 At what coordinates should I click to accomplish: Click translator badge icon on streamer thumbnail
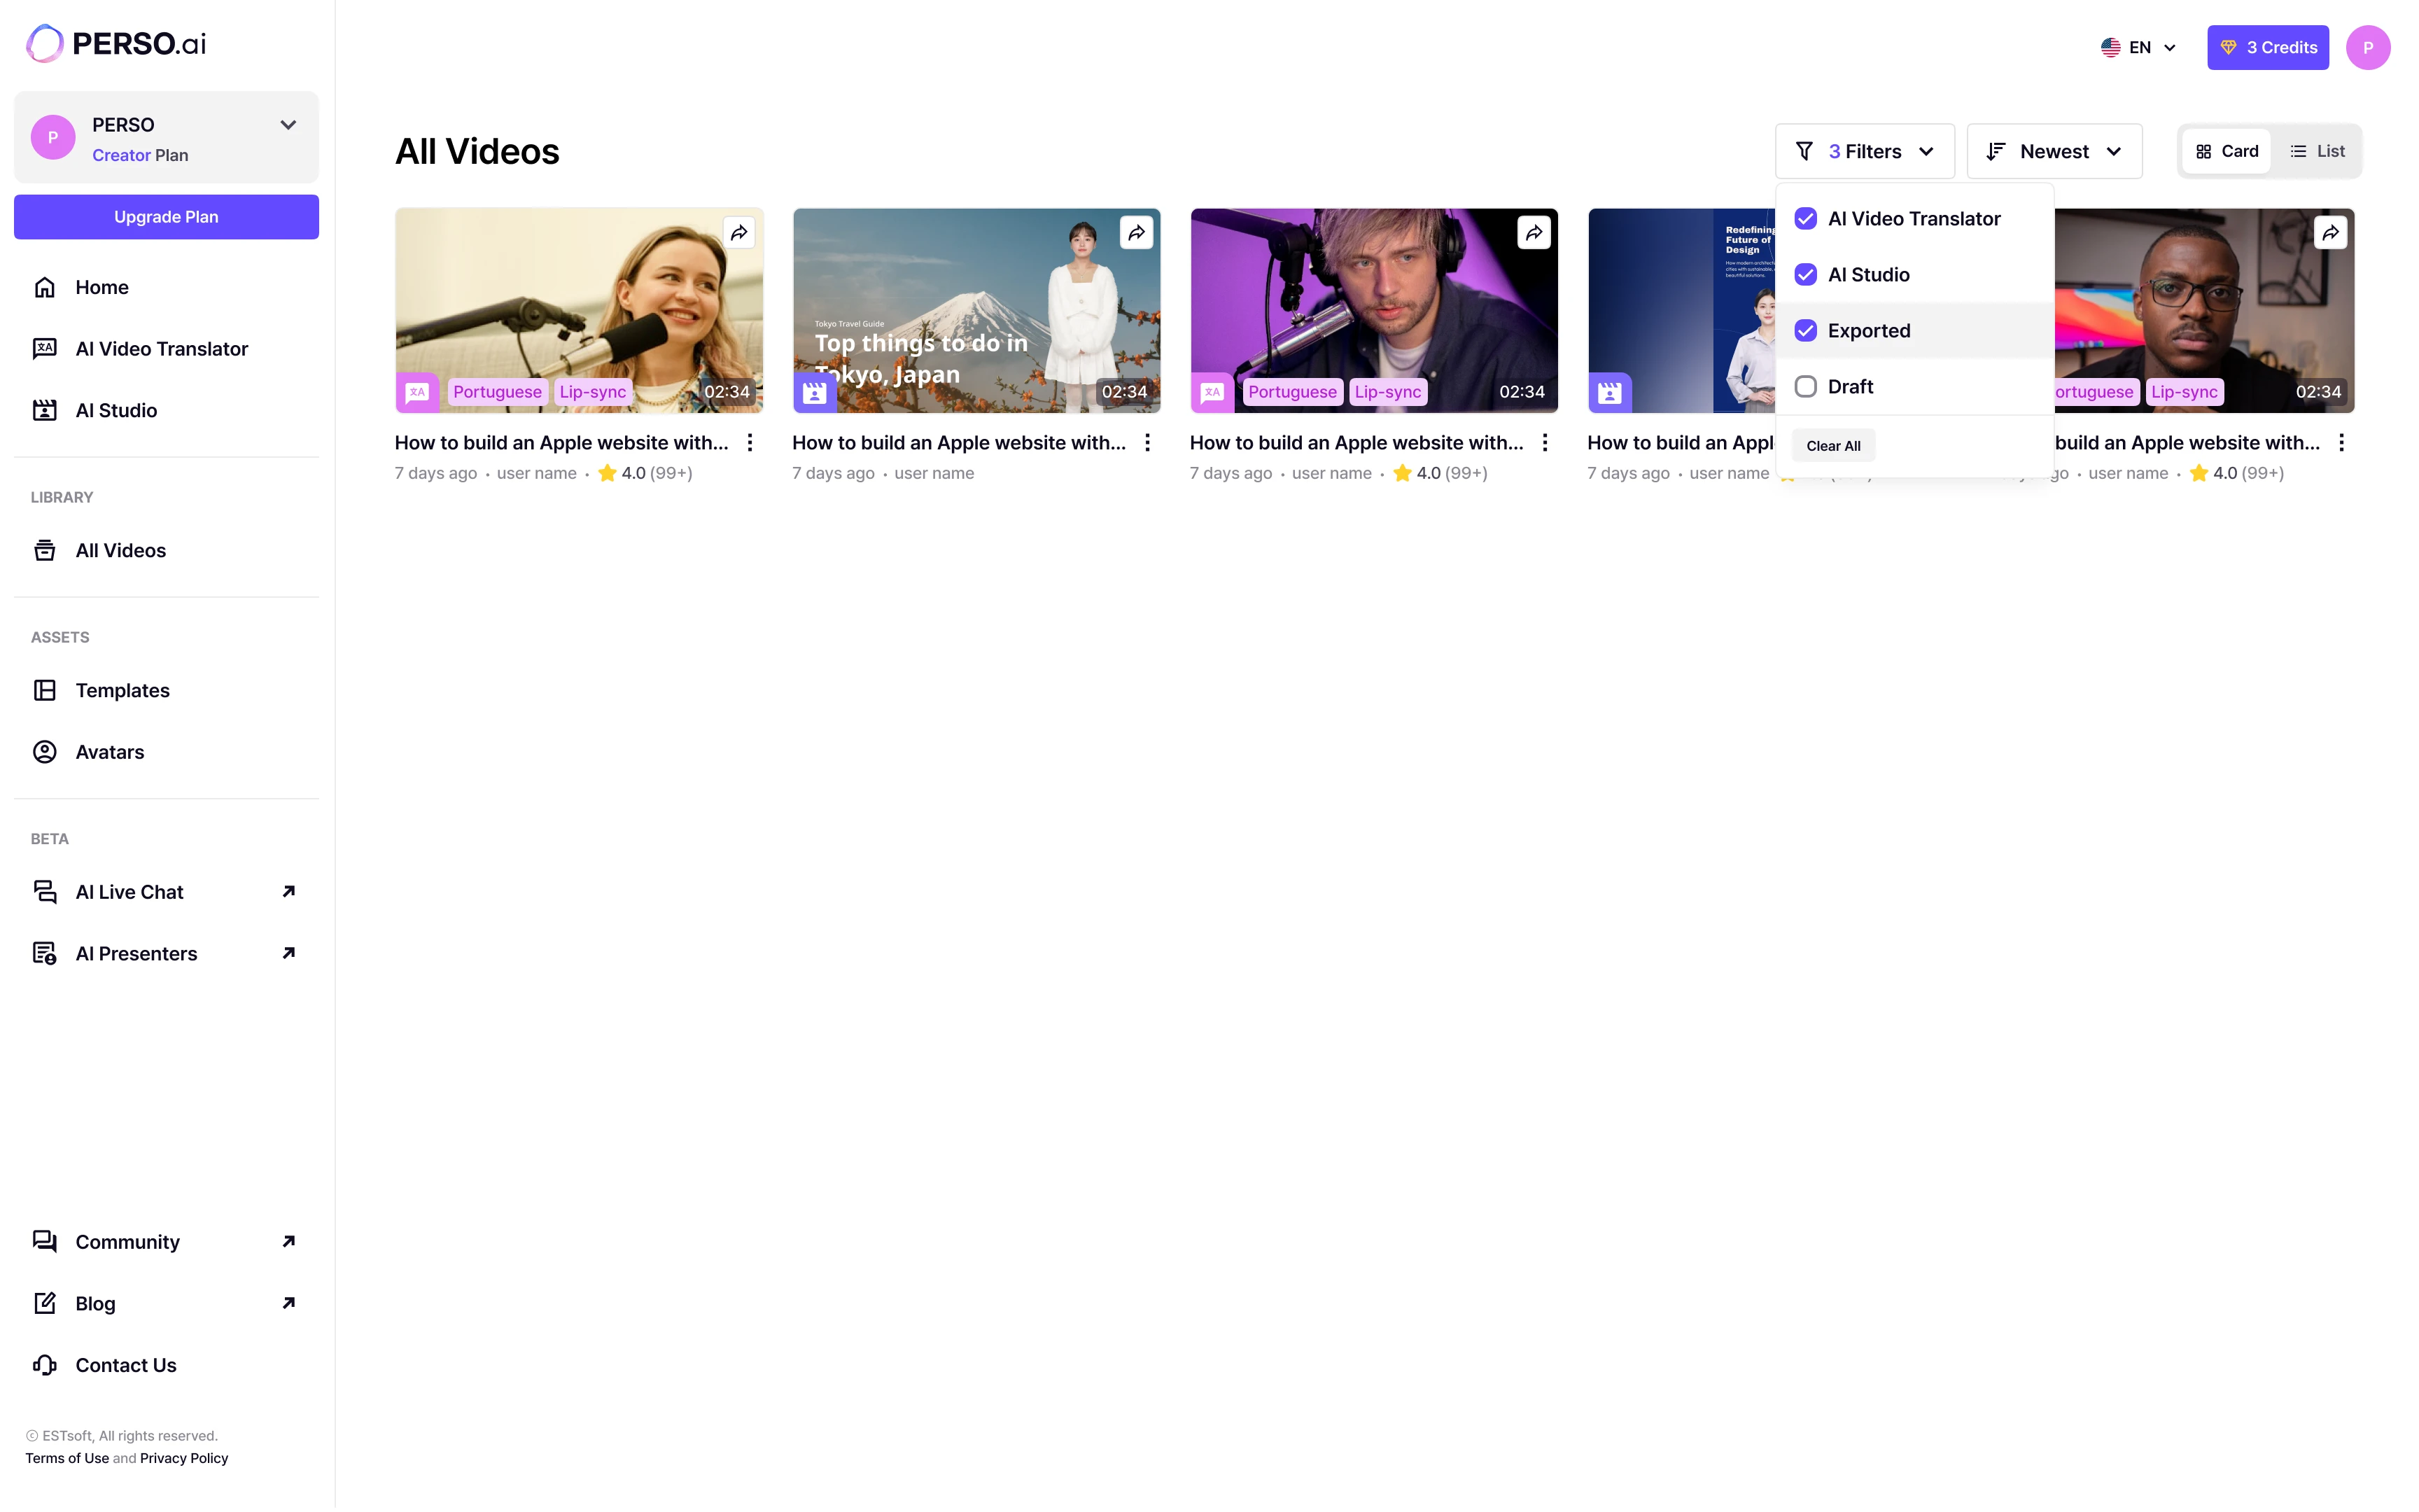1212,392
